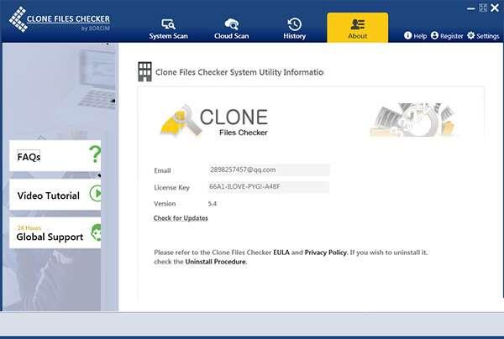Open the Privacy Policy link
This screenshot has height=339, width=504.
pos(326,253)
